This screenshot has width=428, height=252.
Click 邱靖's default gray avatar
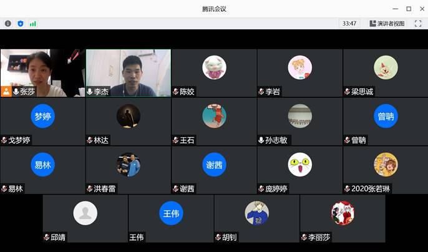[85, 213]
